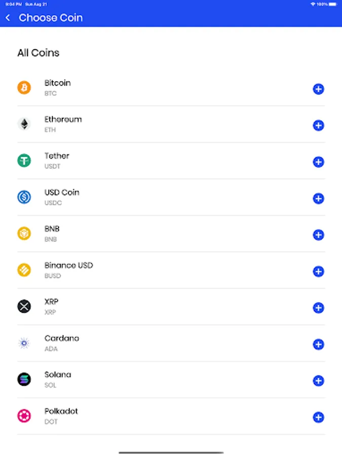This screenshot has height=456, width=342.
Task: Add Binance USD via plus icon
Action: 318,272
